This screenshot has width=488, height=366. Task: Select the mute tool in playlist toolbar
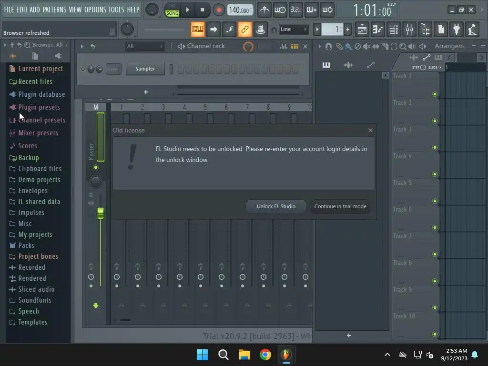(x=366, y=46)
